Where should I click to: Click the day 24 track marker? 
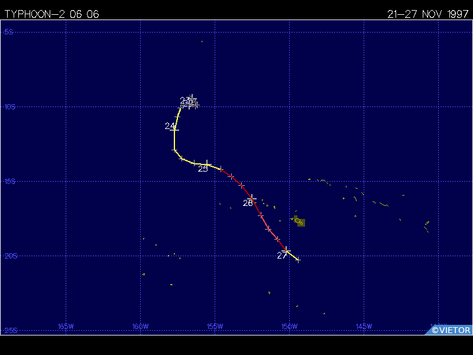tap(174, 129)
